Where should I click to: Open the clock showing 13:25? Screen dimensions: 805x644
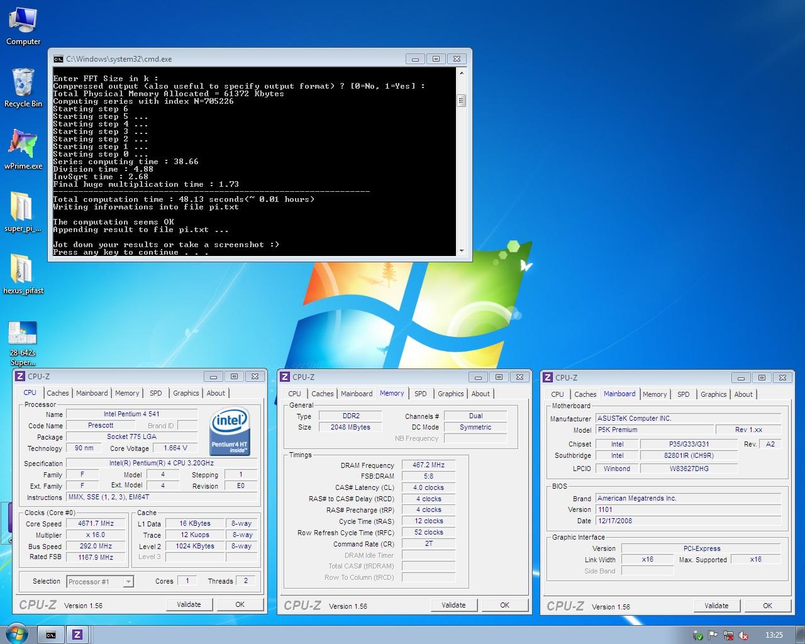pos(774,635)
